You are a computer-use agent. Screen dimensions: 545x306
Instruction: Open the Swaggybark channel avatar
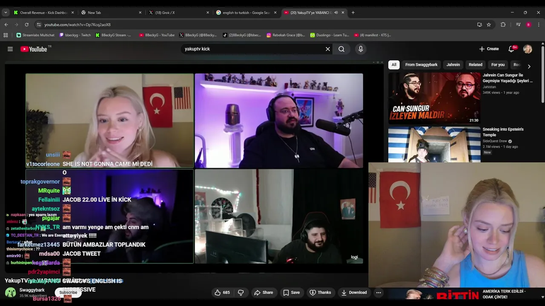click(x=11, y=292)
